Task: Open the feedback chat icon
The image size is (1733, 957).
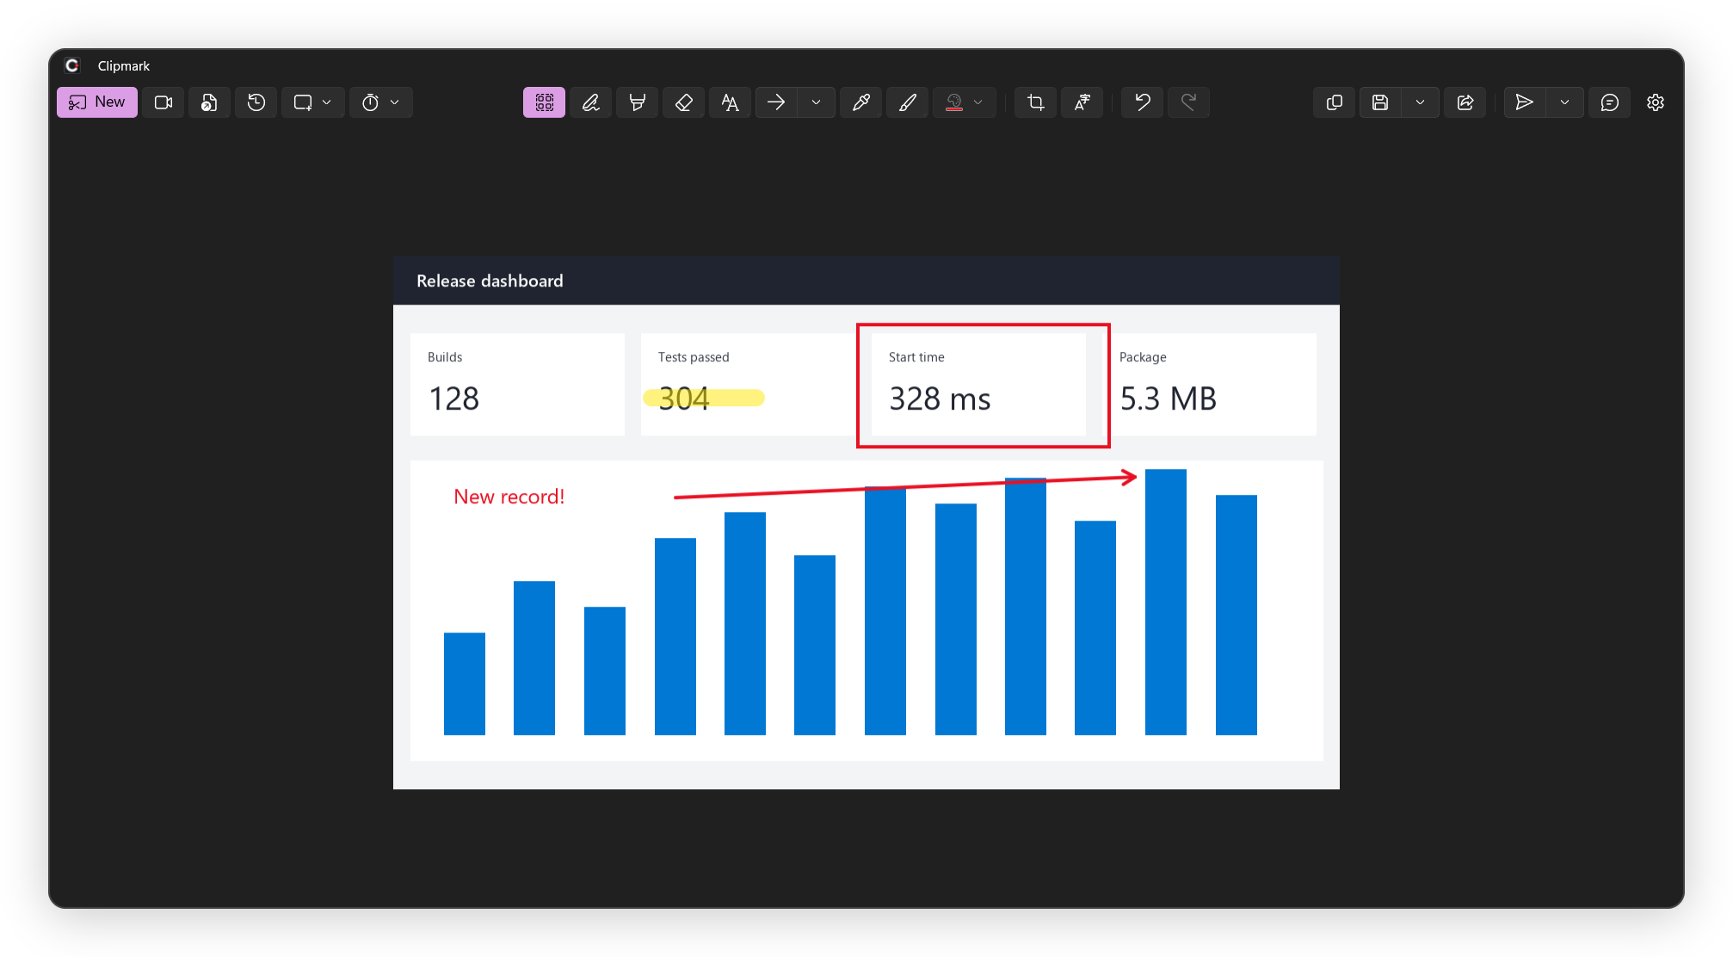Action: click(1610, 102)
